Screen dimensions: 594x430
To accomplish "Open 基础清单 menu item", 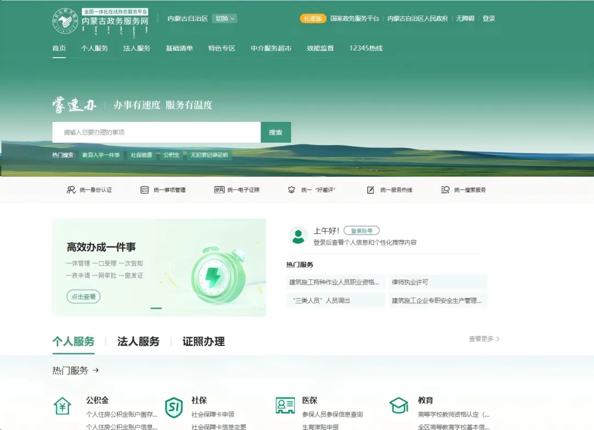I will [x=179, y=48].
